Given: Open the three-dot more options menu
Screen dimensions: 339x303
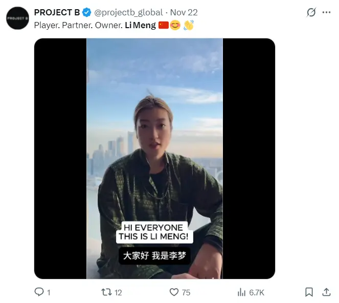Looking at the screenshot, I should (326, 12).
